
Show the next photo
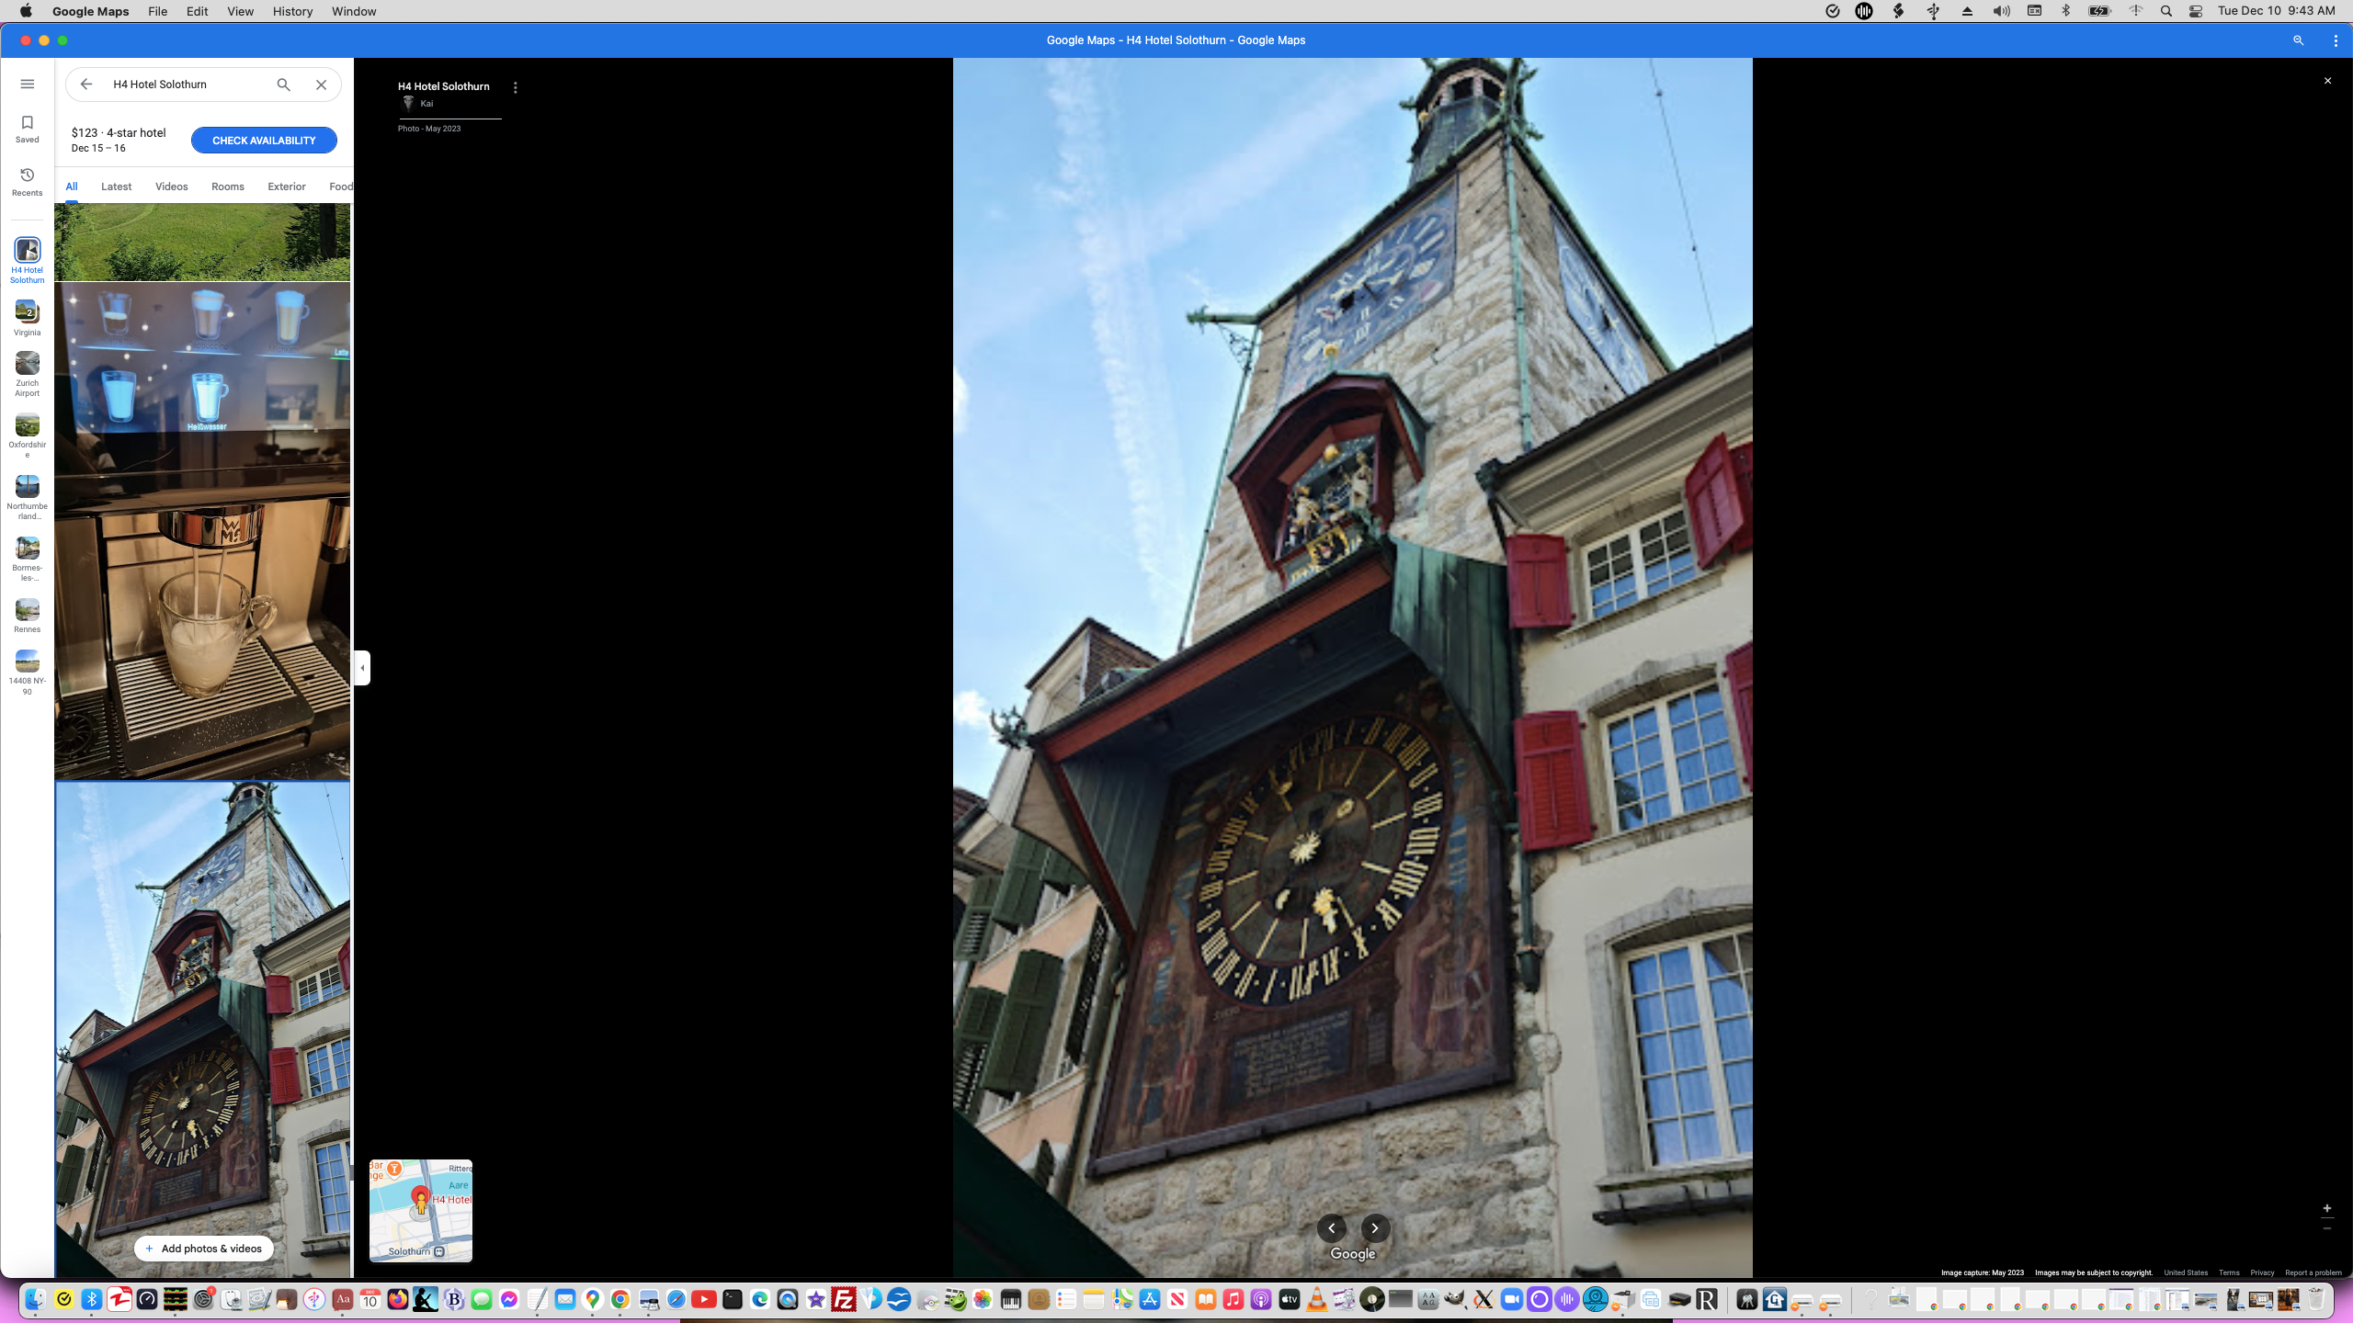[x=1375, y=1228]
